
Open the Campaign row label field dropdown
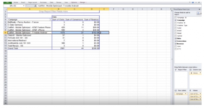[186, 94]
